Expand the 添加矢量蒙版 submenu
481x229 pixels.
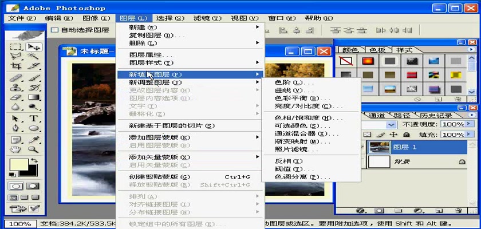coord(190,157)
